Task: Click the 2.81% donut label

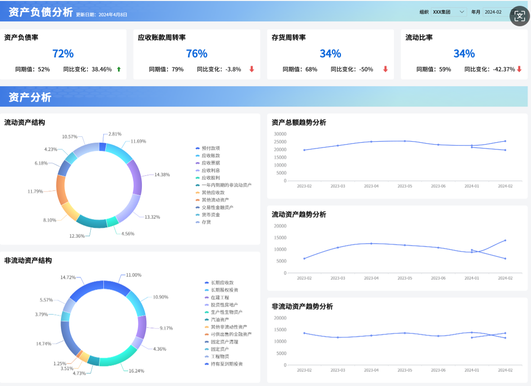Action: (115, 134)
